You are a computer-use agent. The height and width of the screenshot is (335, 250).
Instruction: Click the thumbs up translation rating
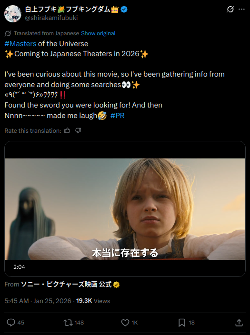pyautogui.click(x=67, y=130)
